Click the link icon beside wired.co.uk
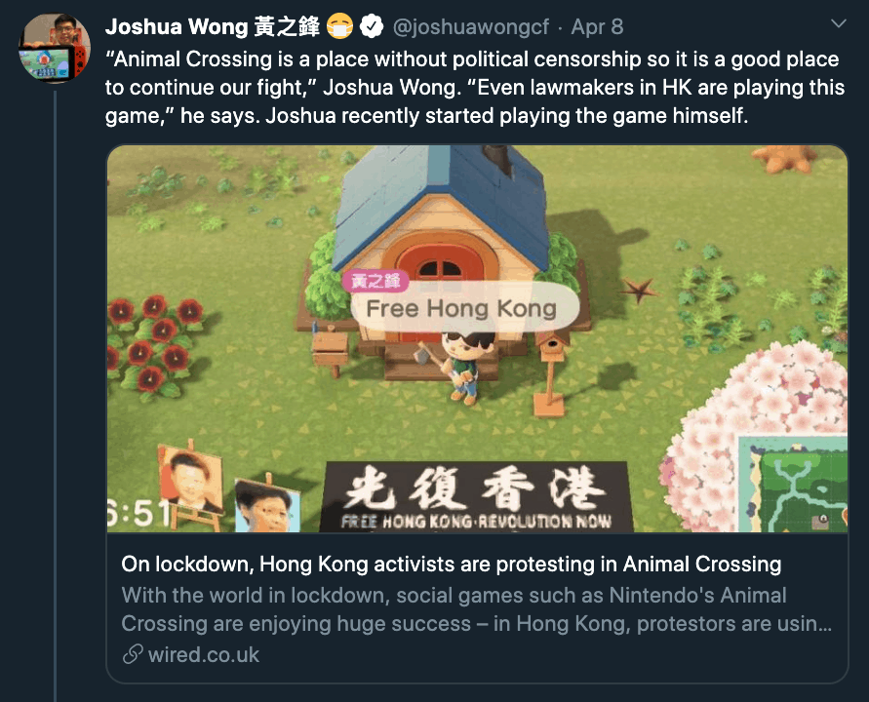This screenshot has height=702, width=869. 133,654
